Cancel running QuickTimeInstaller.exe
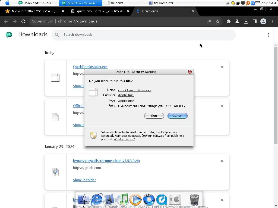This screenshot has width=278, height=208. 177,116
